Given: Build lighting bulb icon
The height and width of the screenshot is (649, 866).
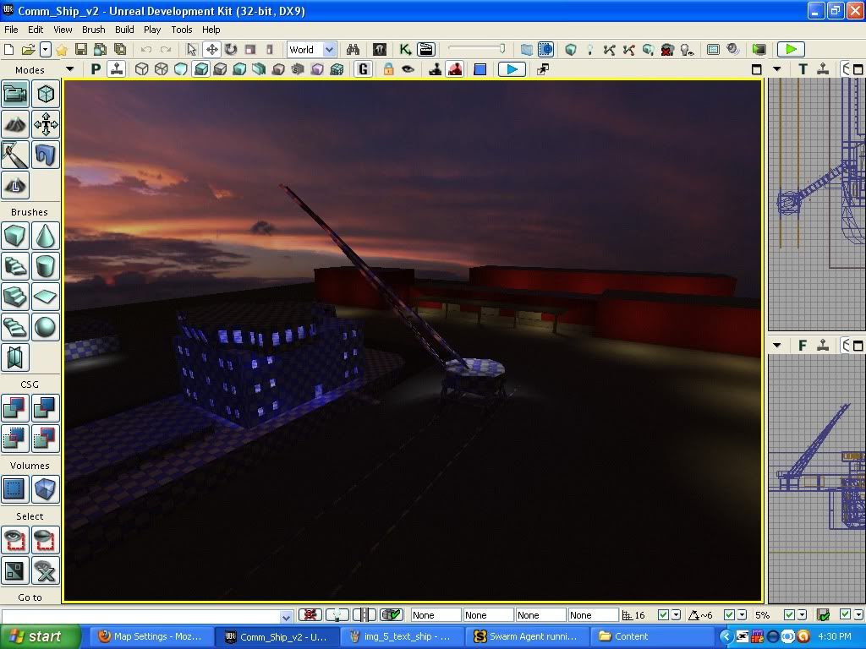Looking at the screenshot, I should pos(589,50).
